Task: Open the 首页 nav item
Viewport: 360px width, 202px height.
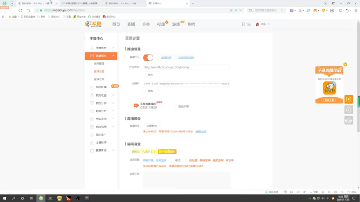Action: (116, 24)
